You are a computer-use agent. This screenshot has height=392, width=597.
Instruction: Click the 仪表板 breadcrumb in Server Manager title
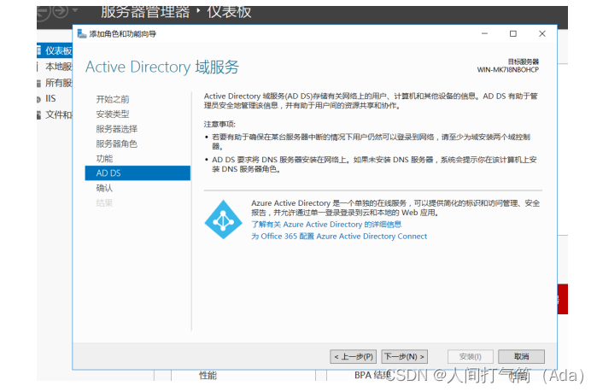coord(229,12)
